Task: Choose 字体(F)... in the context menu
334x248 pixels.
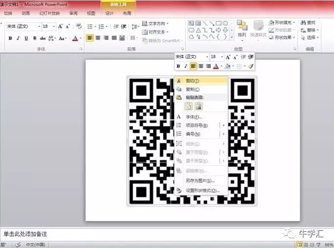Action: pos(201,117)
